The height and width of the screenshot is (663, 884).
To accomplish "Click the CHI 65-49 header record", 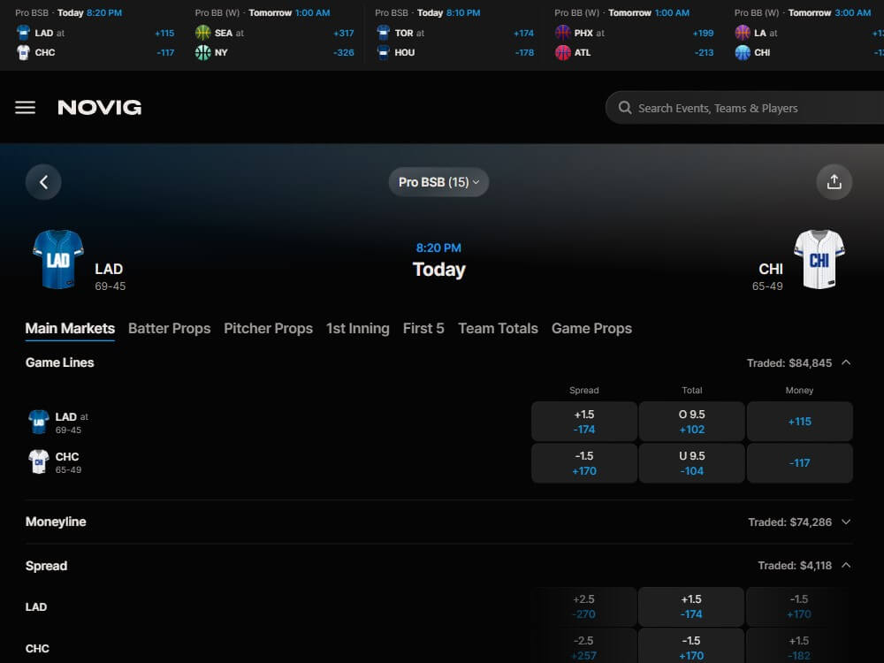I will click(767, 286).
